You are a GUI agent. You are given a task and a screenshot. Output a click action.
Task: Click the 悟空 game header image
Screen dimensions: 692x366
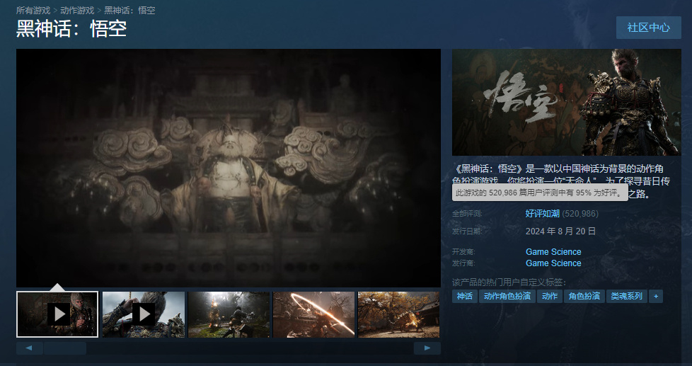[x=567, y=102]
